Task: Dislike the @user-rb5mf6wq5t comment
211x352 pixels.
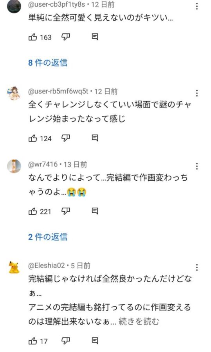Action: click(x=66, y=138)
